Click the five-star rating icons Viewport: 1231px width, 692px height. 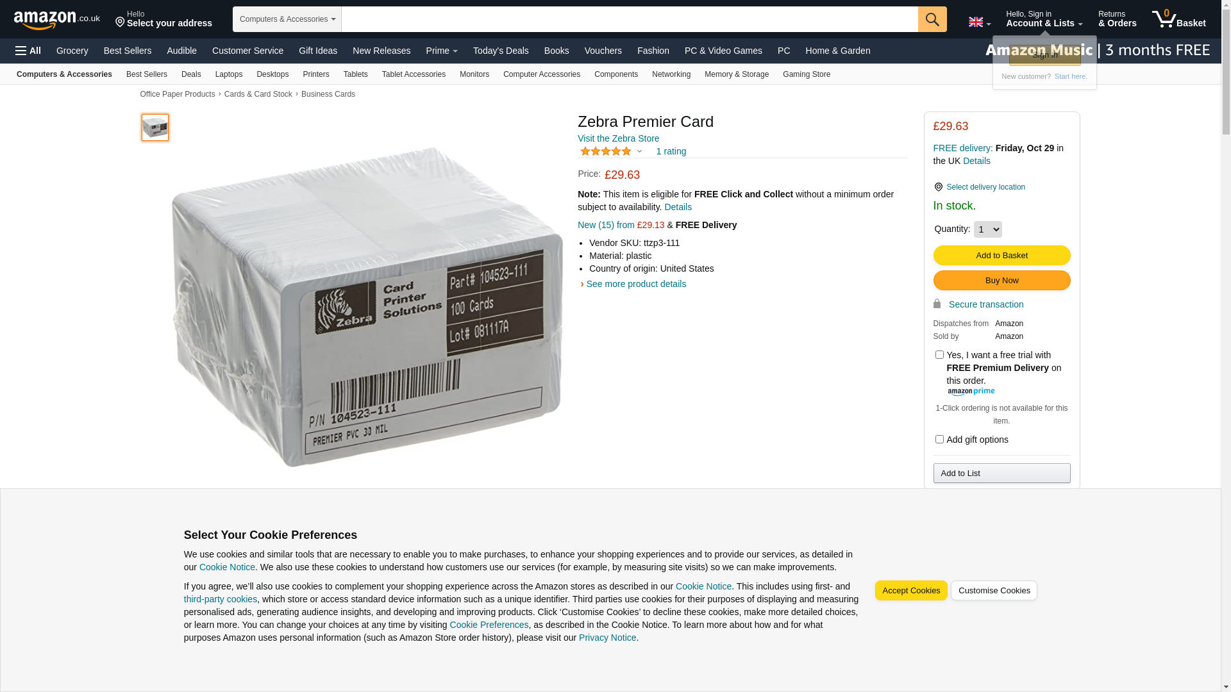tap(606, 151)
